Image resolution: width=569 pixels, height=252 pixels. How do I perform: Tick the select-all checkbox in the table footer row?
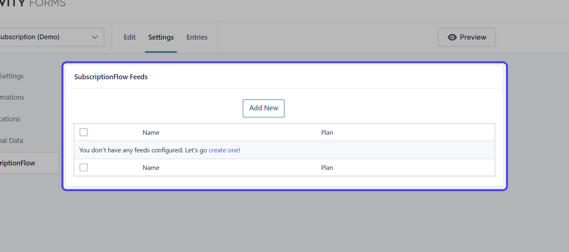pos(84,167)
